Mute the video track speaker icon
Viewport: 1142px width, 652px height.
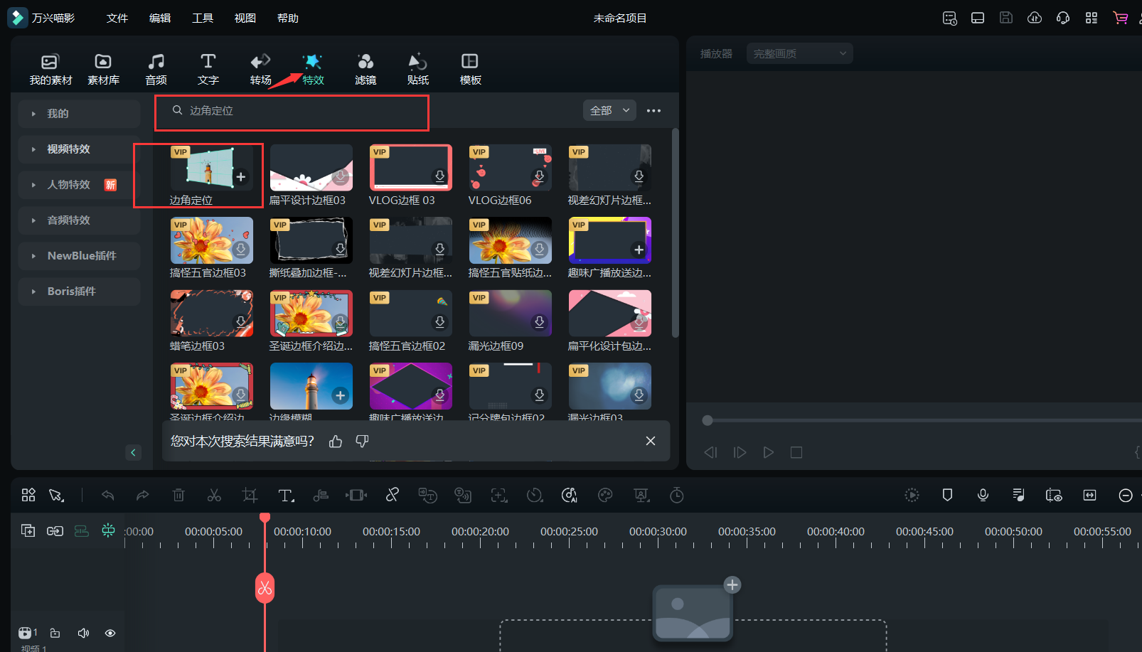click(83, 633)
